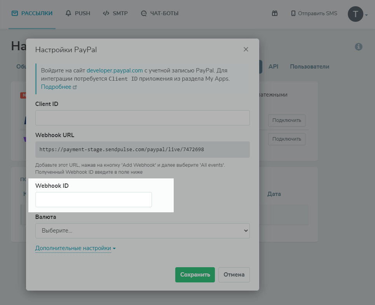Click the Webhook URL field
This screenshot has width=375, height=305.
pyautogui.click(x=142, y=150)
